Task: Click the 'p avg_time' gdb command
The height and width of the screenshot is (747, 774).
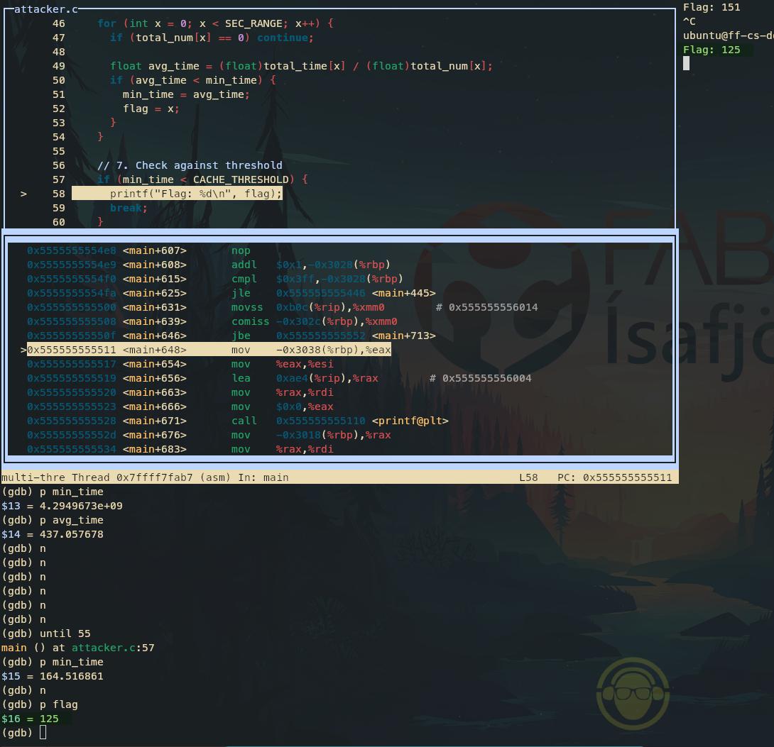Action: [72, 520]
